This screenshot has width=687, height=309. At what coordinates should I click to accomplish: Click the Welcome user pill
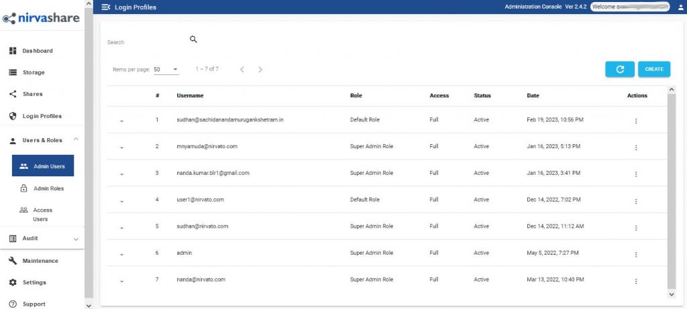pyautogui.click(x=629, y=7)
